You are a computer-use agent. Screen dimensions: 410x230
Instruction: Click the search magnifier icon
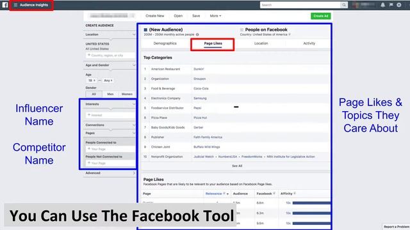tap(344, 5)
